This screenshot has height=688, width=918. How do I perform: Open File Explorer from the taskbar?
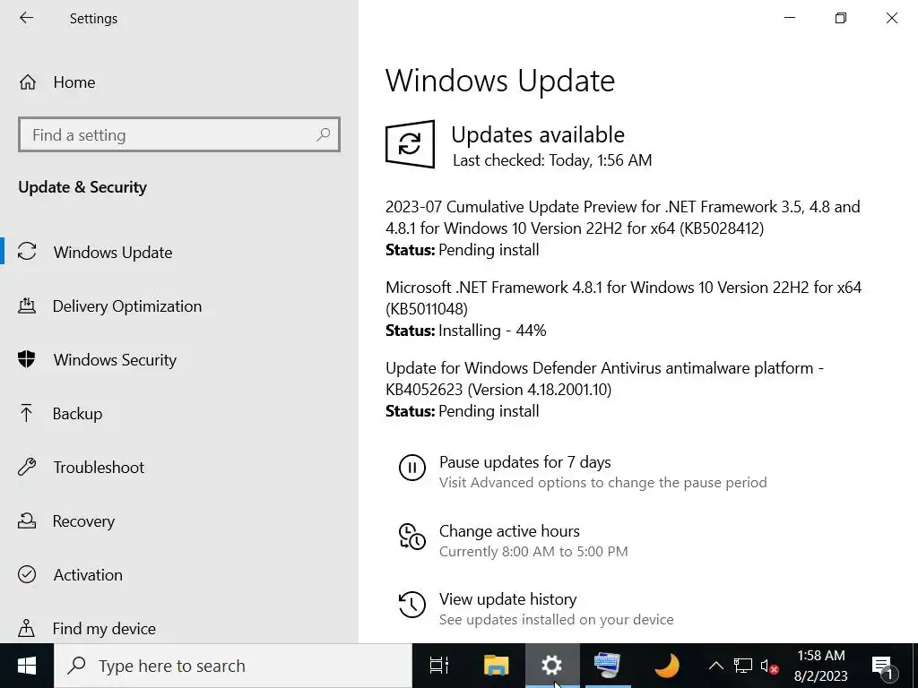[x=496, y=666]
